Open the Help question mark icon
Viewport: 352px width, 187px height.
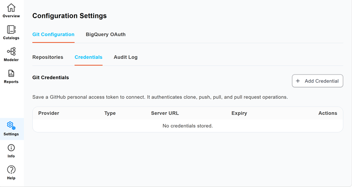11,170
